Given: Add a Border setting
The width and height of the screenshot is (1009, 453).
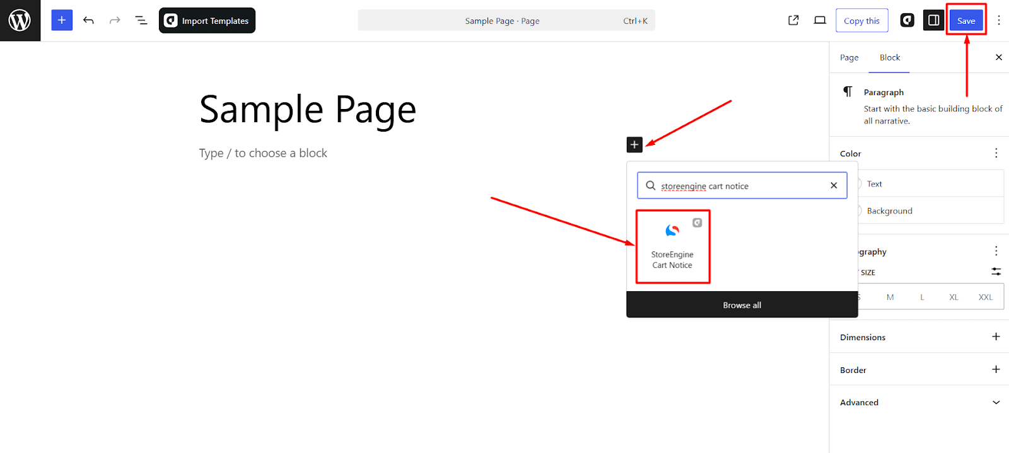Looking at the screenshot, I should [996, 369].
